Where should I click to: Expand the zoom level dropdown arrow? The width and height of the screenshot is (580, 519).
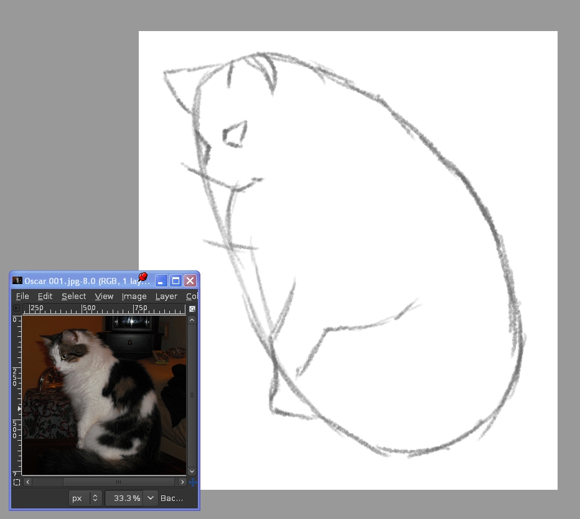coord(150,498)
